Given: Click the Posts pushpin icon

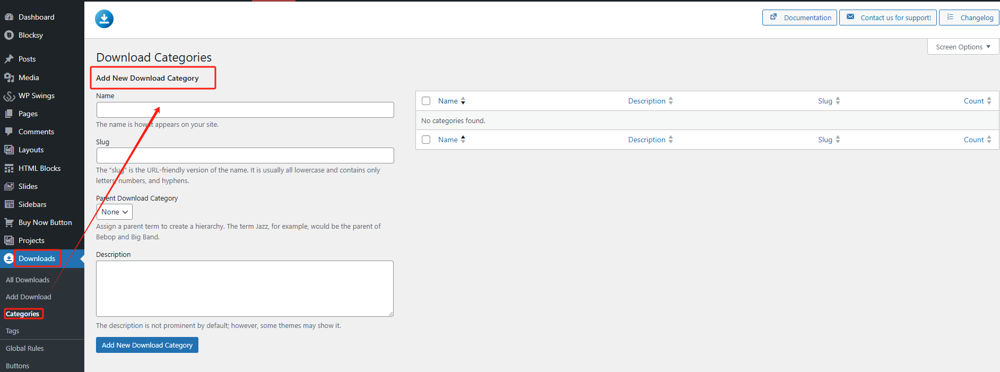Looking at the screenshot, I should (x=9, y=59).
